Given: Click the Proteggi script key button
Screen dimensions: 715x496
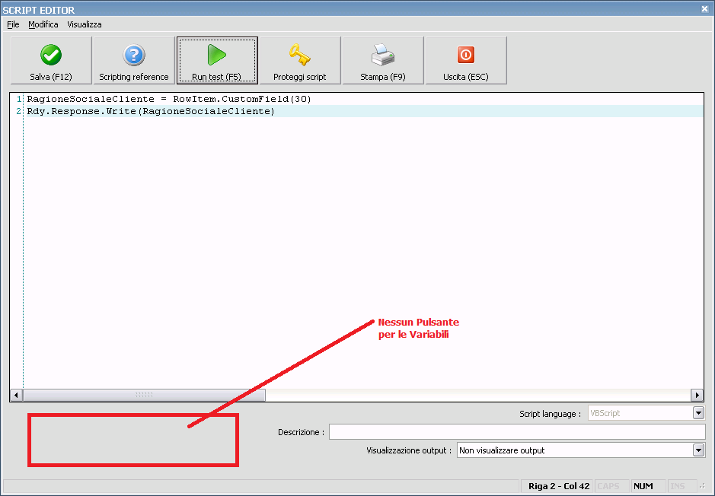Looking at the screenshot, I should pos(300,61).
